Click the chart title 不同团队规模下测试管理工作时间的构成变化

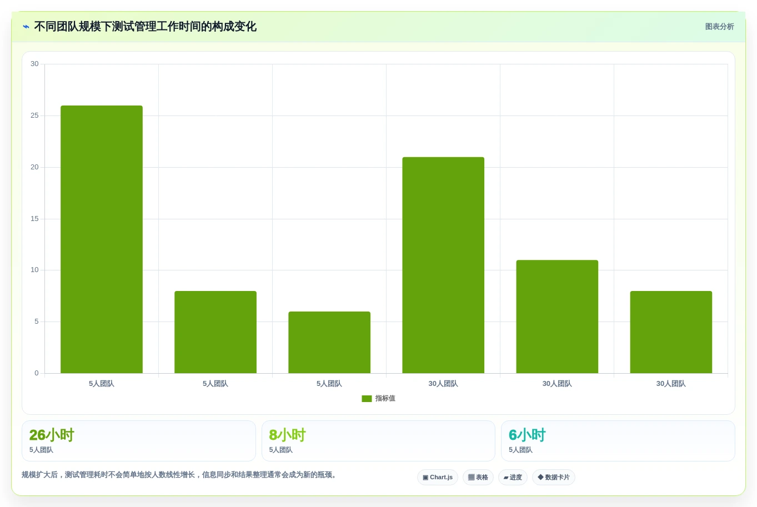(x=145, y=27)
